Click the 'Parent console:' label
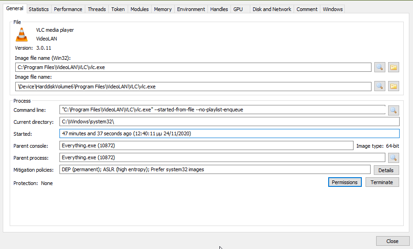Image resolution: width=413 pixels, height=249 pixels. 31,146
